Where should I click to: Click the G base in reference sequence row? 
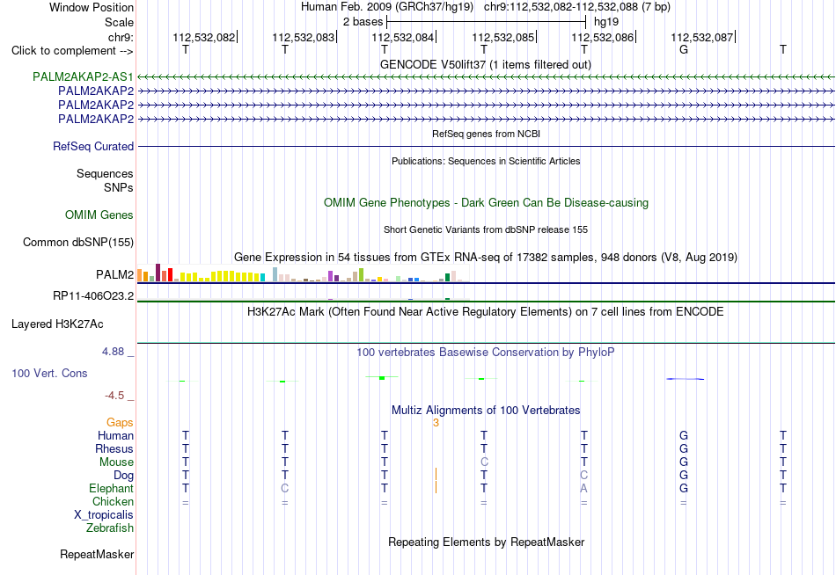(684, 49)
